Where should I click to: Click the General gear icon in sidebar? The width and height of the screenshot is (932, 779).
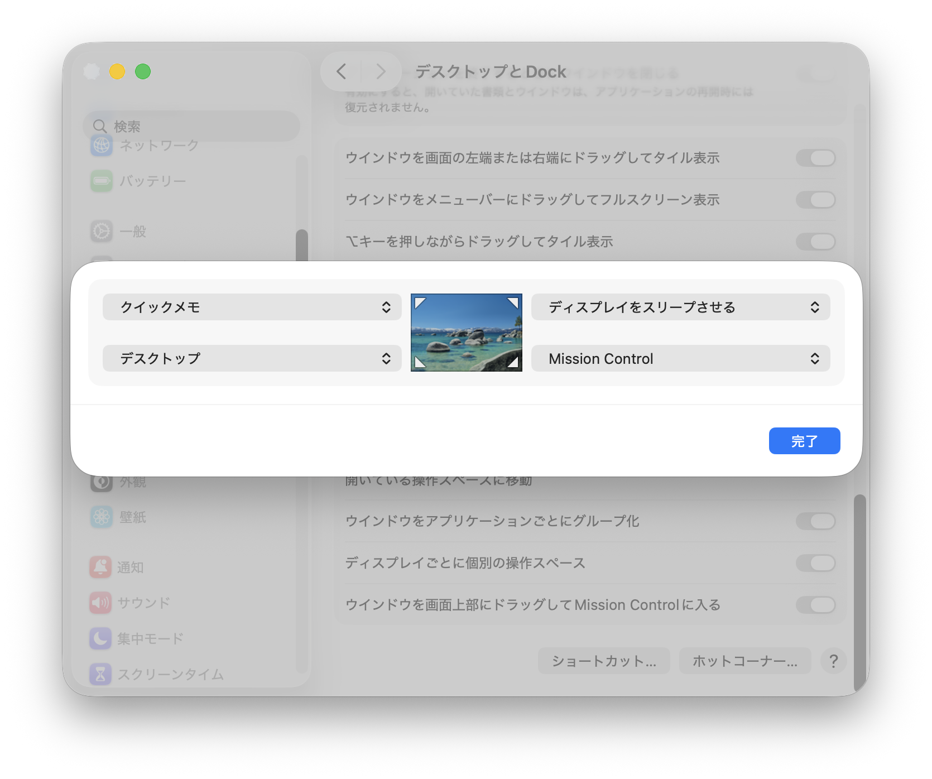coord(102,231)
